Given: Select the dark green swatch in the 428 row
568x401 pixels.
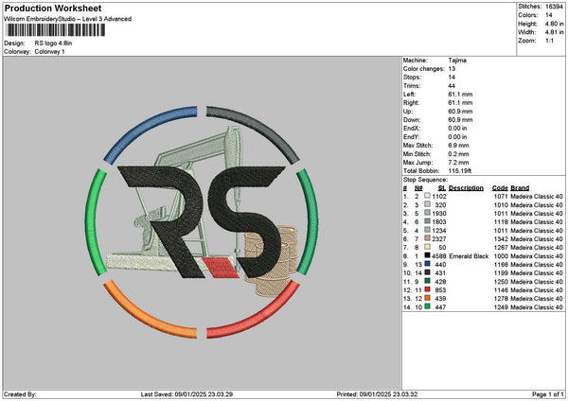Looking at the screenshot, I should (x=428, y=281).
